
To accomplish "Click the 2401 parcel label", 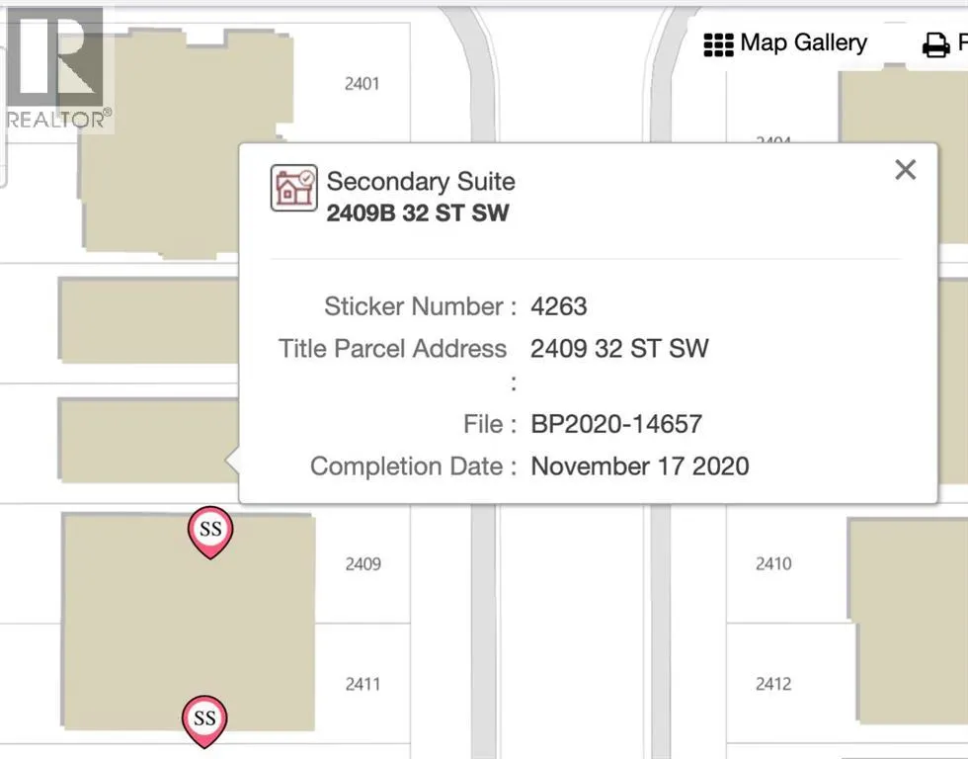I will (362, 84).
